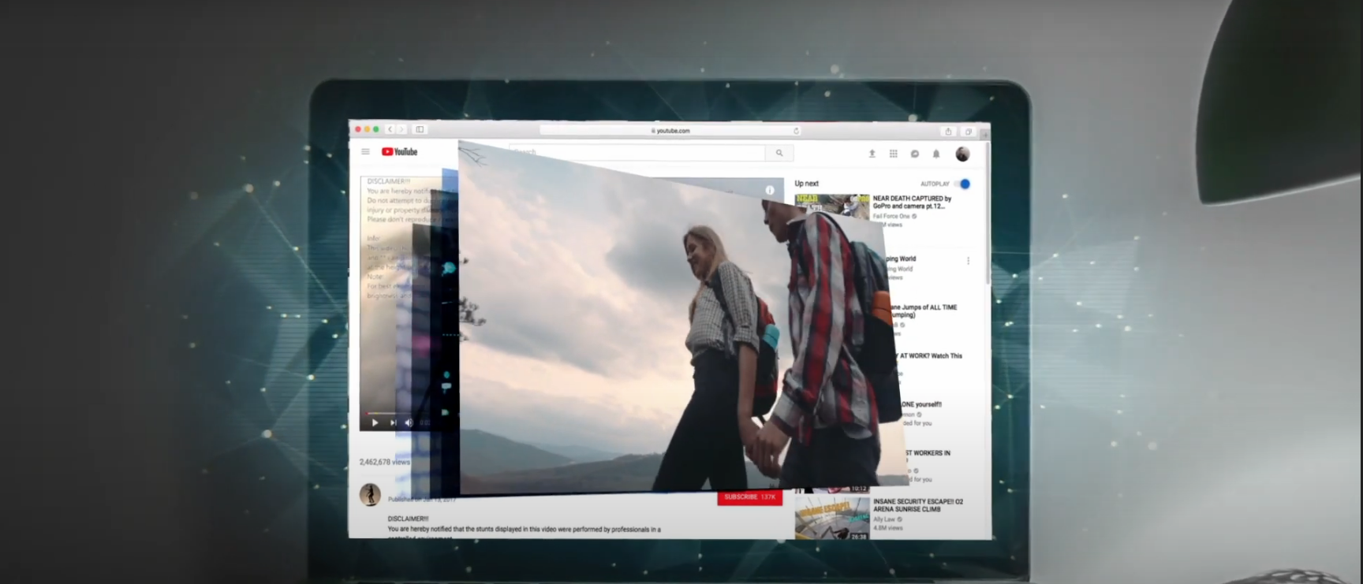
Task: Open INSANE SECURITY ESCAPE!! O2 ARENA title
Action: tap(918, 505)
